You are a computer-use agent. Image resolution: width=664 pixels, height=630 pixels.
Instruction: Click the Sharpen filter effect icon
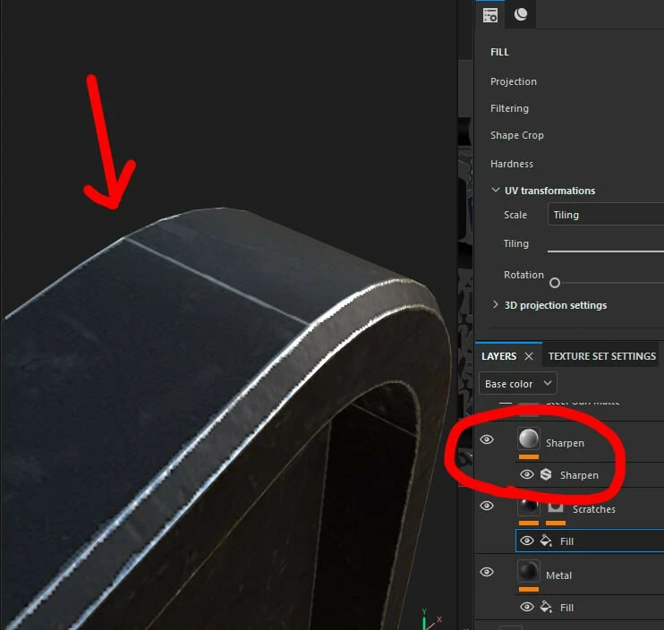click(x=546, y=474)
